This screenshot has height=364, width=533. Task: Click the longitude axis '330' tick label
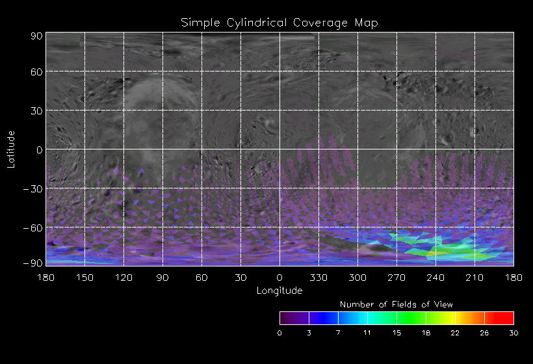tap(318, 278)
